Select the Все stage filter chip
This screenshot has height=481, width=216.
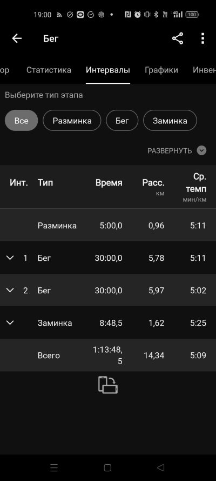point(22,121)
